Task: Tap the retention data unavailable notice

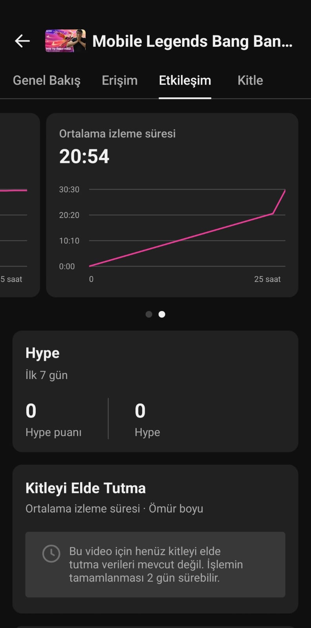Action: (x=155, y=564)
